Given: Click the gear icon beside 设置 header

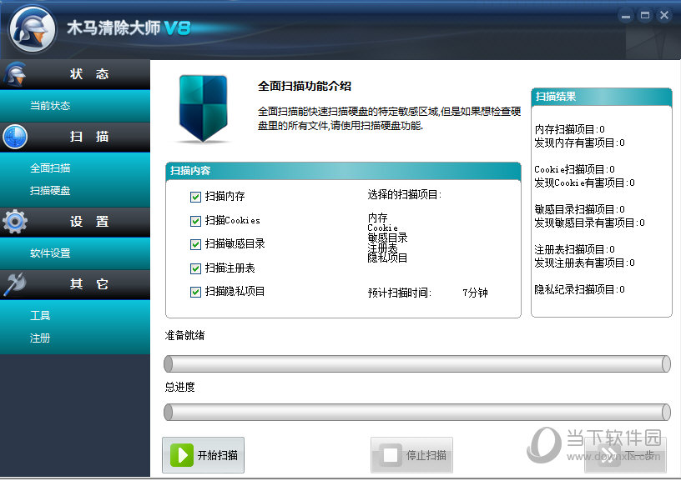Looking at the screenshot, I should [15, 221].
